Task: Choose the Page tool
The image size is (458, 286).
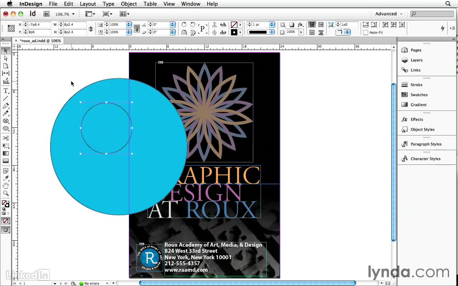Action: click(x=6, y=66)
